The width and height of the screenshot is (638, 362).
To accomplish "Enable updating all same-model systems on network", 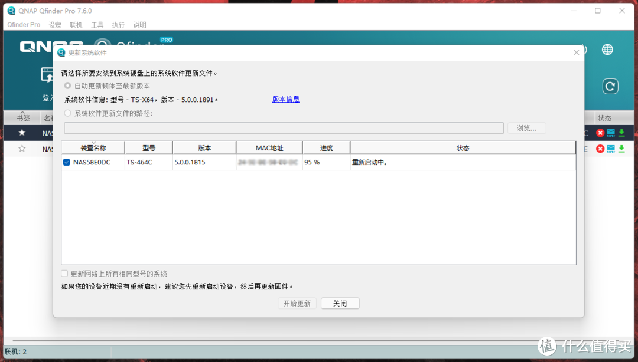I will 64,273.
